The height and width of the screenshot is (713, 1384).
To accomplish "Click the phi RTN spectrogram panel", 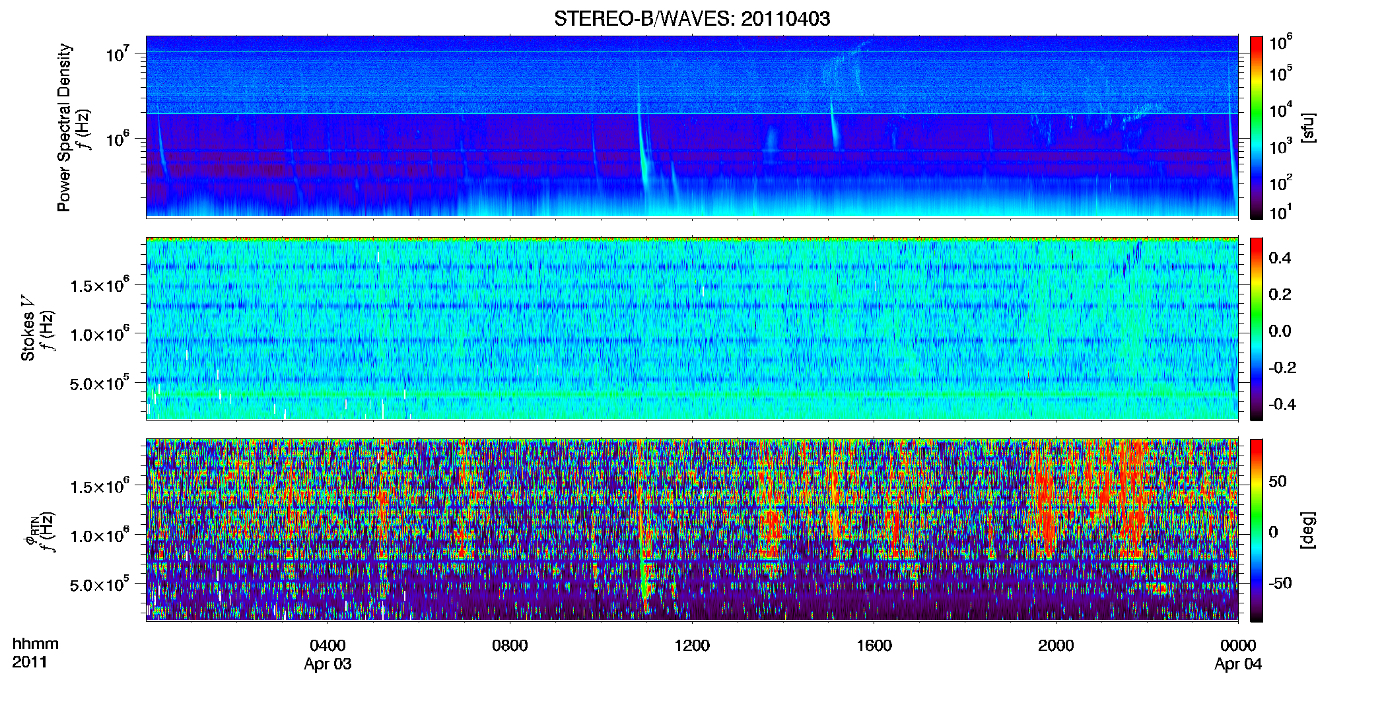I will click(692, 530).
